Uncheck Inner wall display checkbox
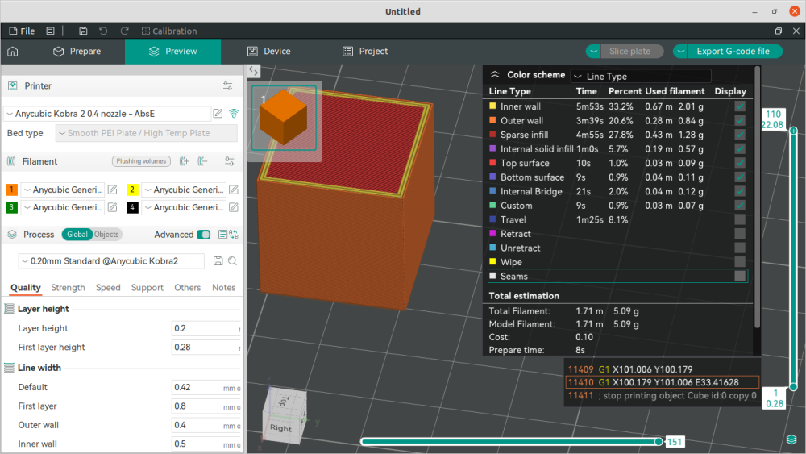Viewport: 806px width, 454px height. [x=740, y=106]
